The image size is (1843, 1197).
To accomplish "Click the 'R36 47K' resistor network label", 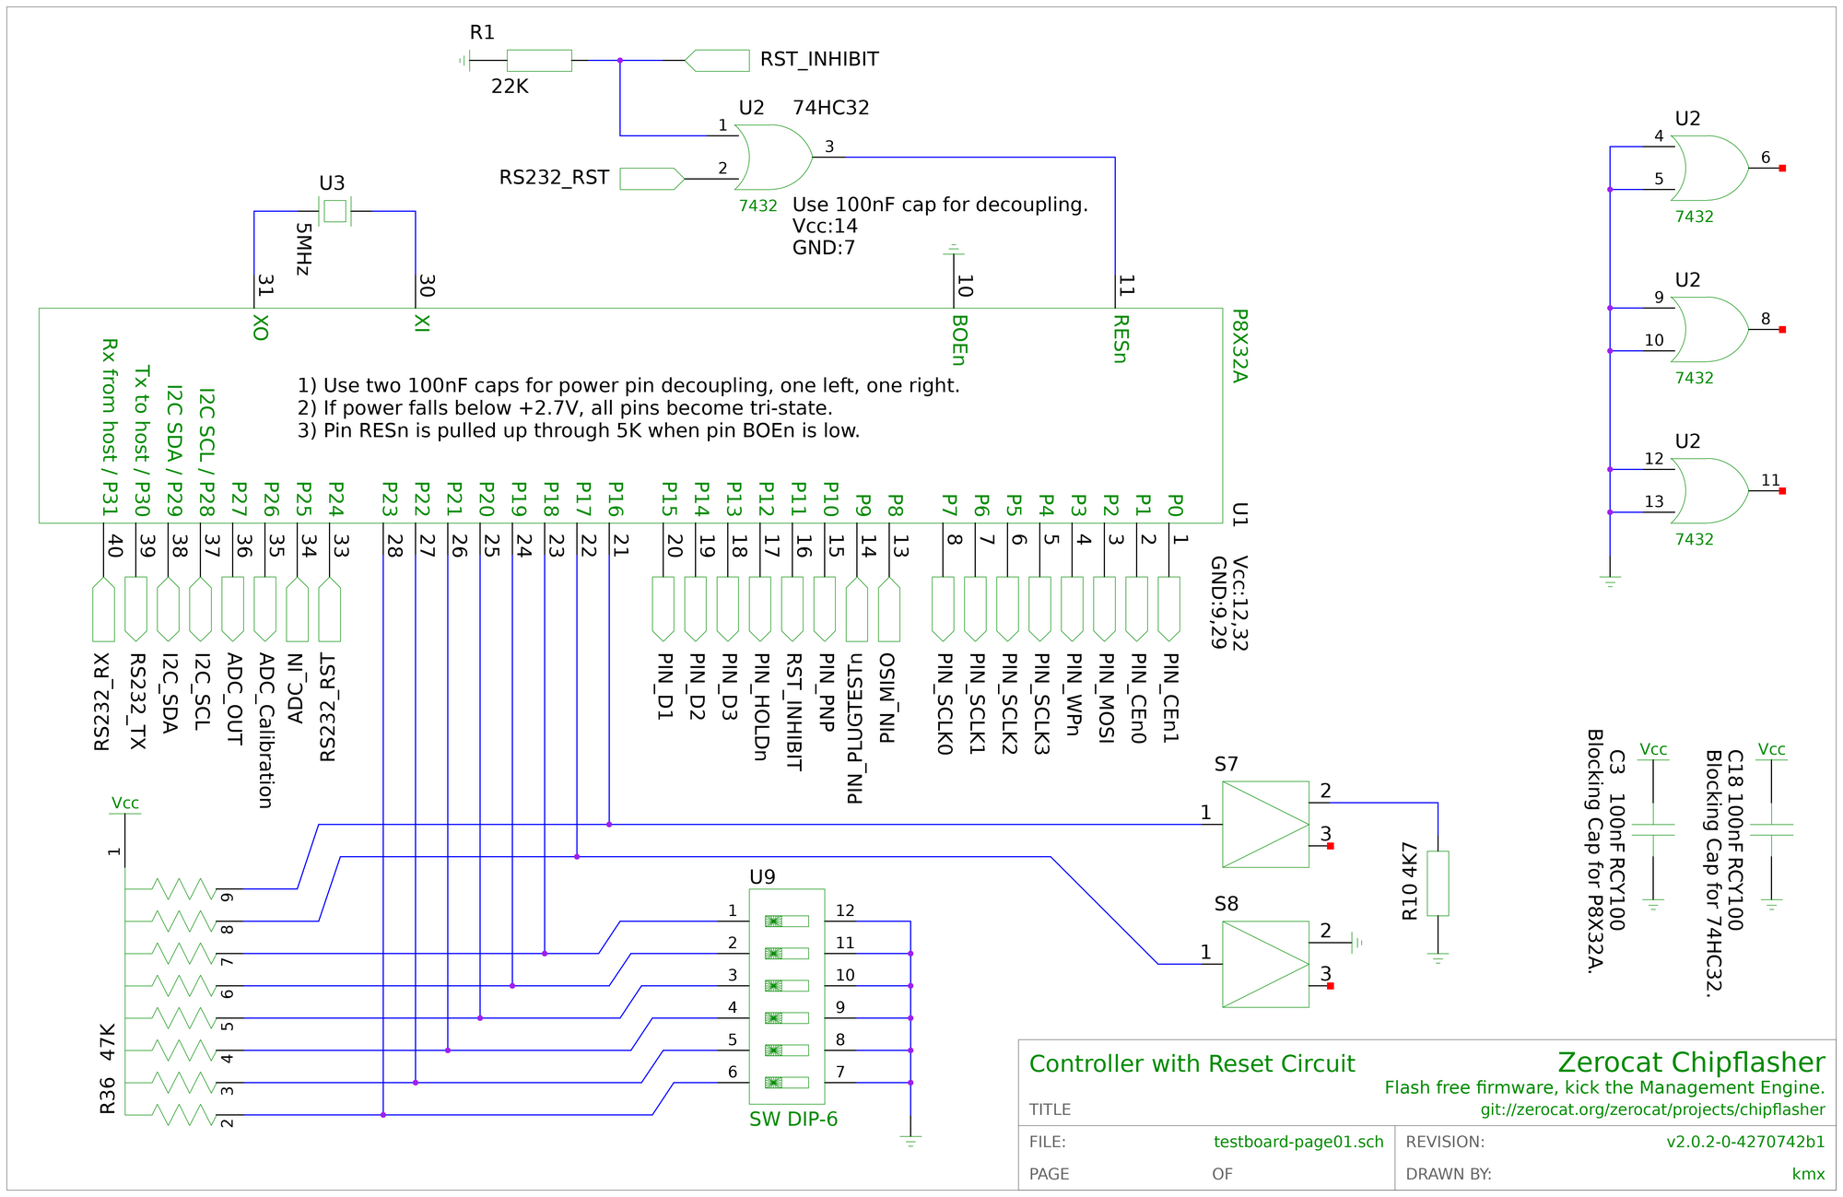I will point(108,1068).
